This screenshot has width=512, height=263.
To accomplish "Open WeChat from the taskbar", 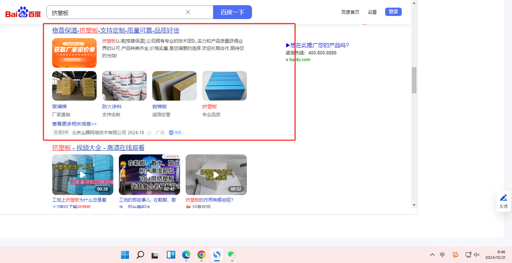I will click(x=232, y=255).
